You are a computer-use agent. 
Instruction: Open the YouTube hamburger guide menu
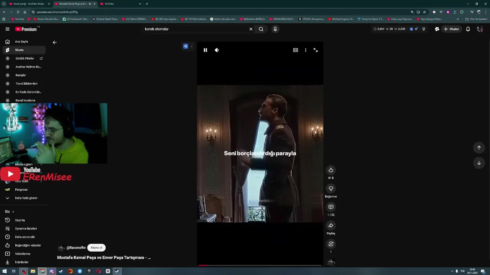[x=7, y=29]
